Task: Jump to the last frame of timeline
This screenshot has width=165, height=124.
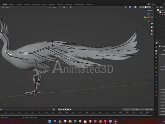Action: click(x=70, y=110)
